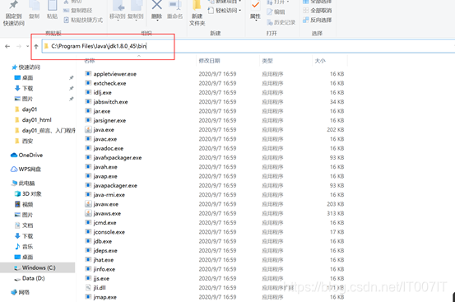455x302 pixels.
Task: Choose 粘贴快捷方式 (Paste shortcut) in ribbon
Action: click(83, 20)
